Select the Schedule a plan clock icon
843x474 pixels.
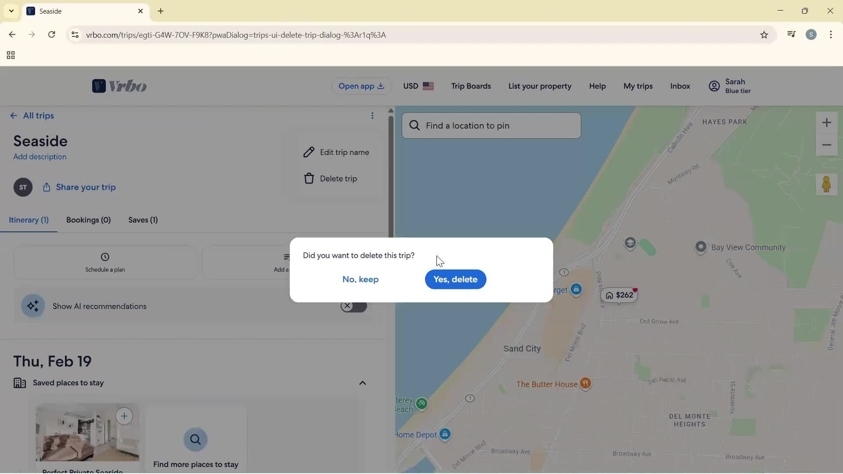pos(104,257)
